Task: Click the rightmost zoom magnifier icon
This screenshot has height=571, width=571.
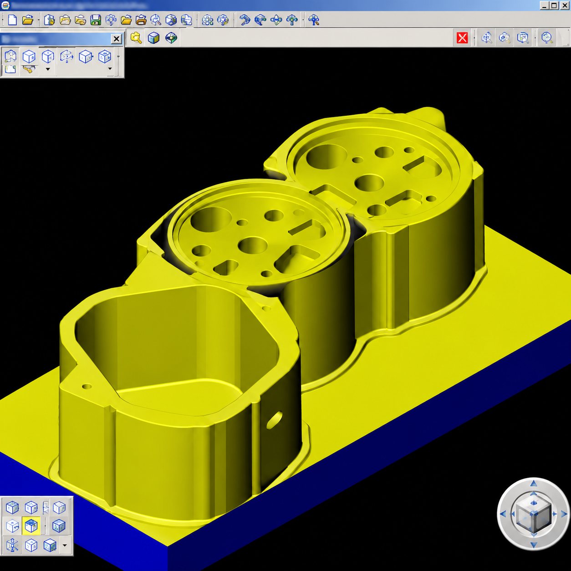Action: pos(547,38)
